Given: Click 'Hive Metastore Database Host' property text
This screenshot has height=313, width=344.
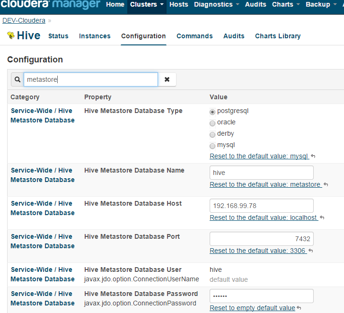Looking at the screenshot, I should point(133,203).
